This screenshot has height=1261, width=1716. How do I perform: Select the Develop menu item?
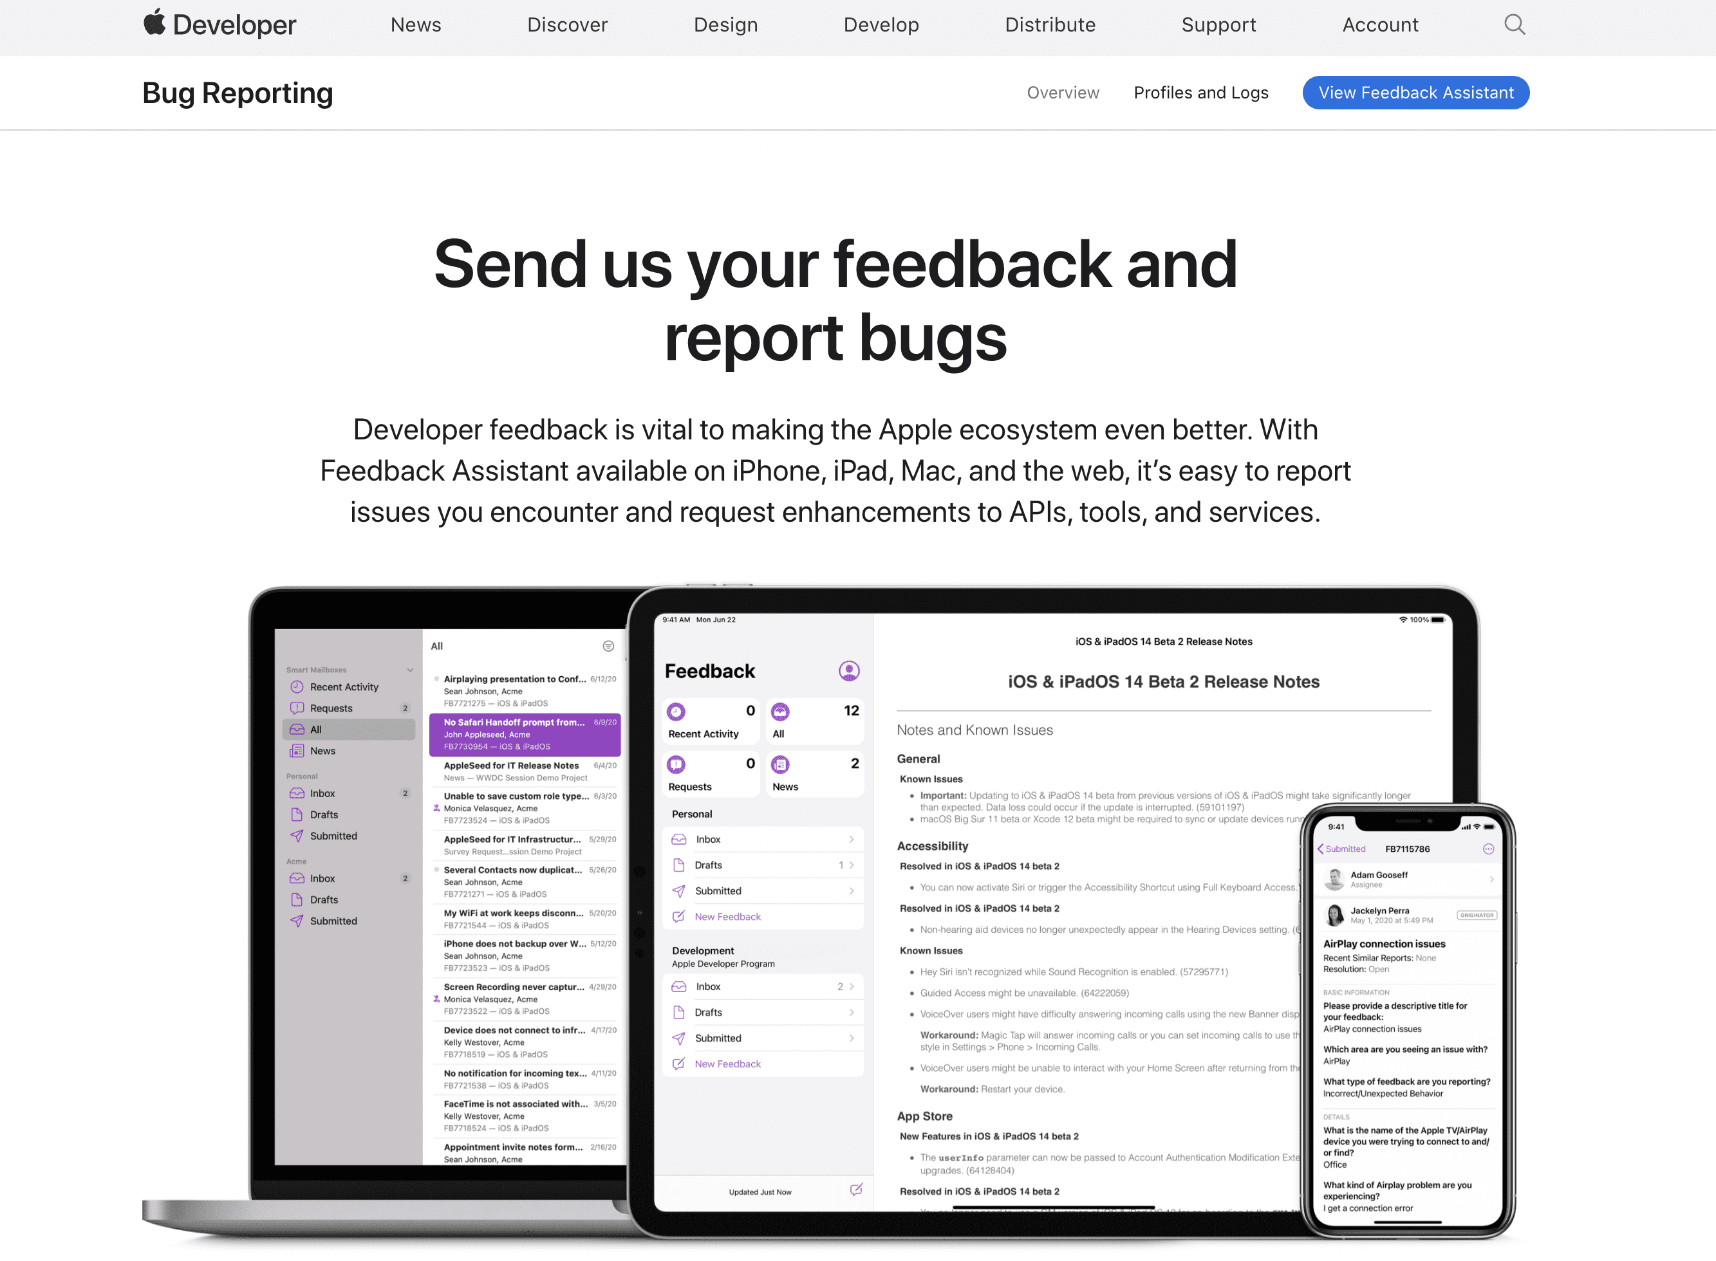879,25
